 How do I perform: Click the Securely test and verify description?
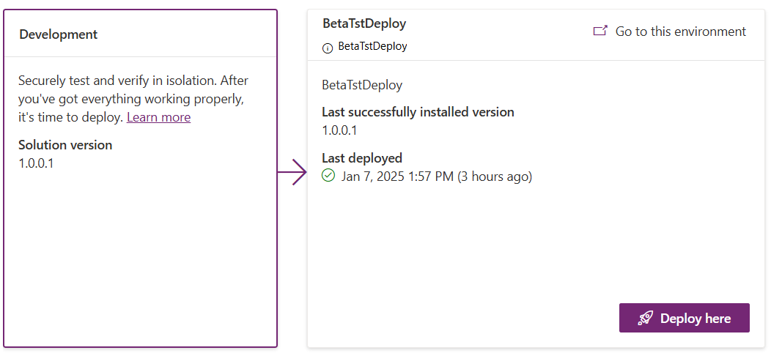click(x=133, y=99)
